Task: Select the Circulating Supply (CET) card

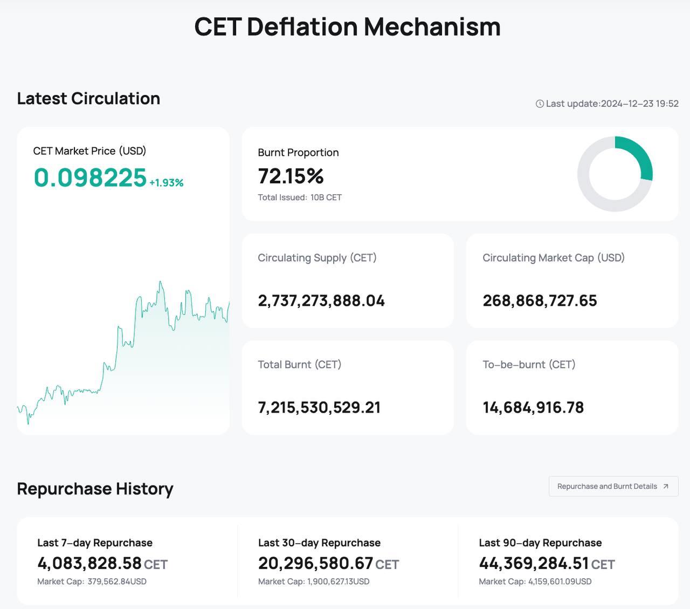Action: pos(348,280)
